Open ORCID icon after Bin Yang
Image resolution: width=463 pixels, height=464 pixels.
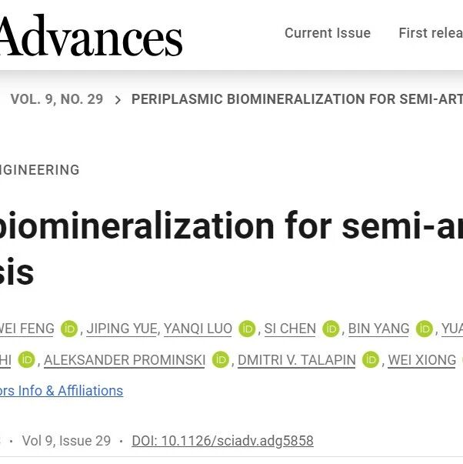[x=425, y=329]
